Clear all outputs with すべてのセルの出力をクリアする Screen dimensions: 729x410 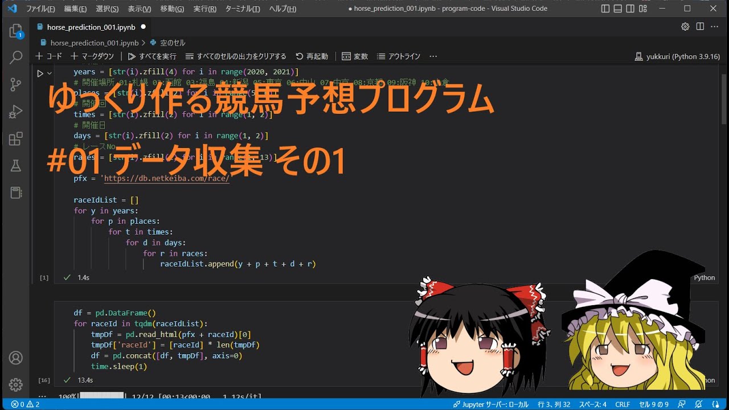(236, 56)
